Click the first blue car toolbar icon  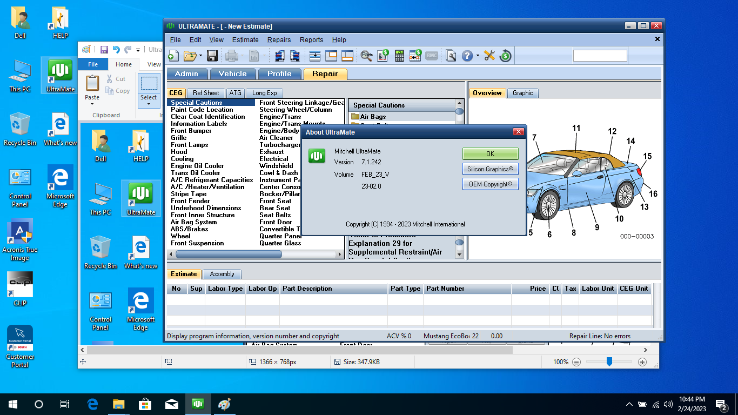coord(280,56)
